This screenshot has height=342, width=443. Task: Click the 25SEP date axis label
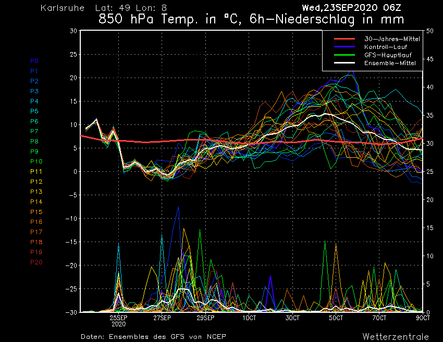coord(119,318)
